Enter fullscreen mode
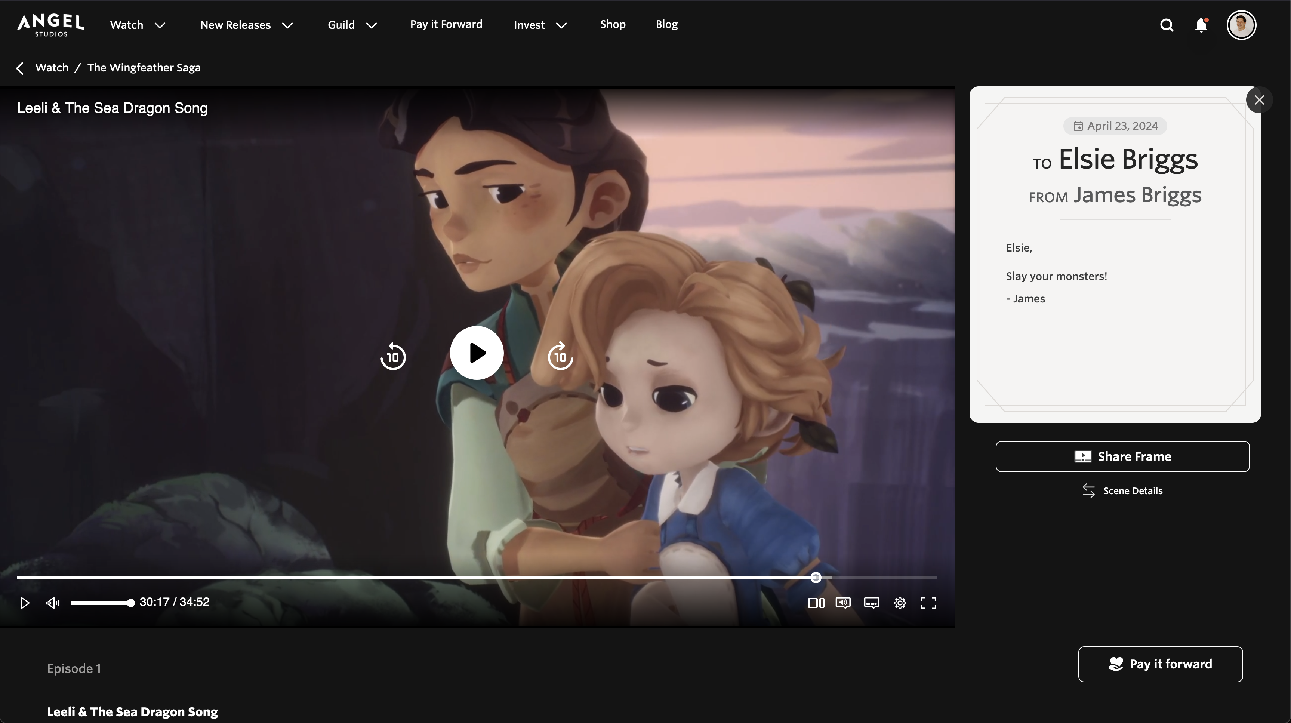 pos(928,603)
